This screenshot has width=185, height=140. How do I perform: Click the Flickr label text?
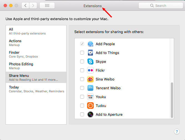100,70
